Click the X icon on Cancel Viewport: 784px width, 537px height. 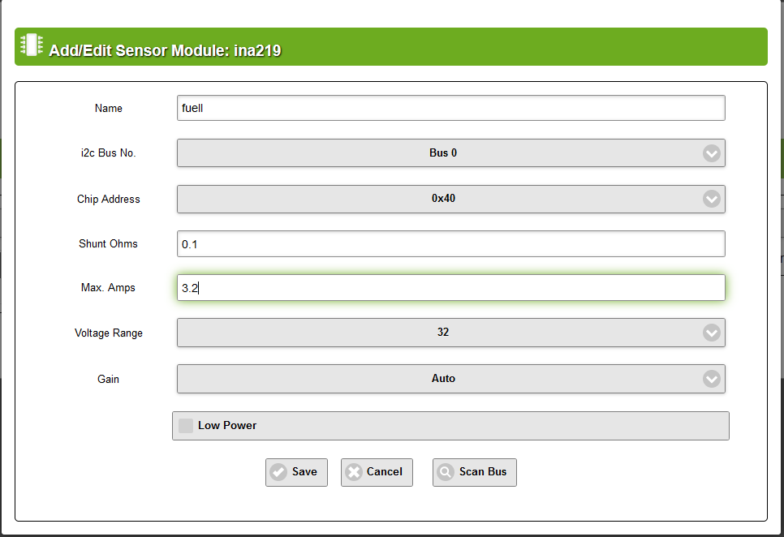(354, 472)
